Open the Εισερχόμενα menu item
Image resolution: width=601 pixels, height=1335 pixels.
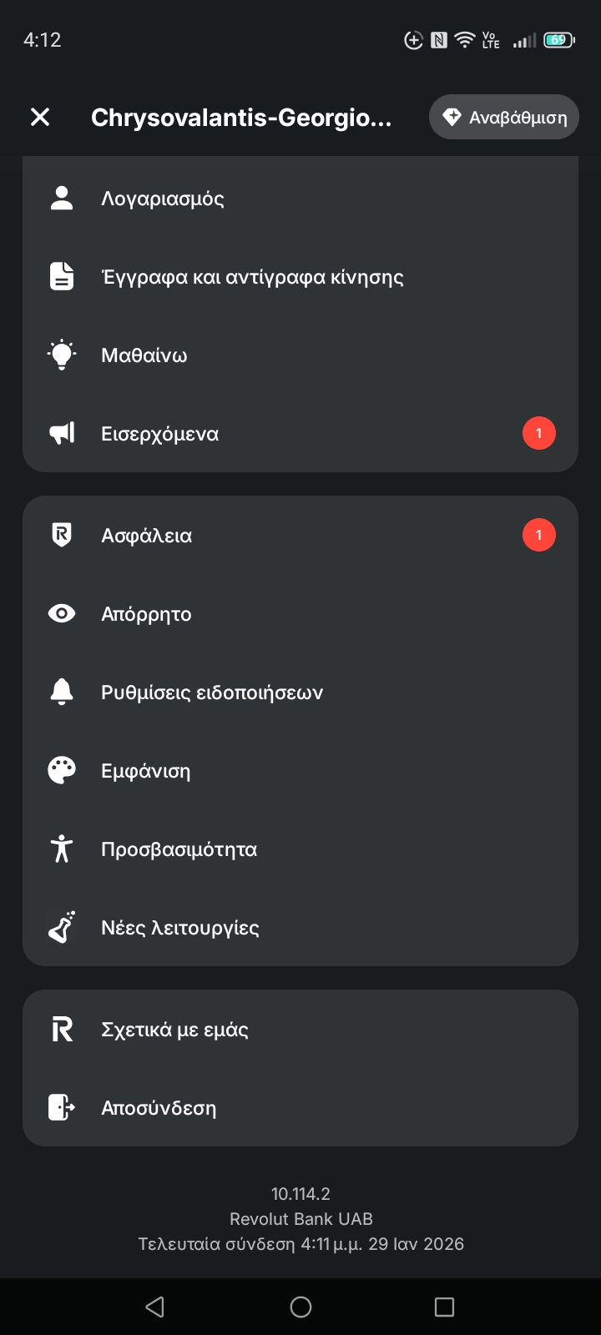click(160, 434)
